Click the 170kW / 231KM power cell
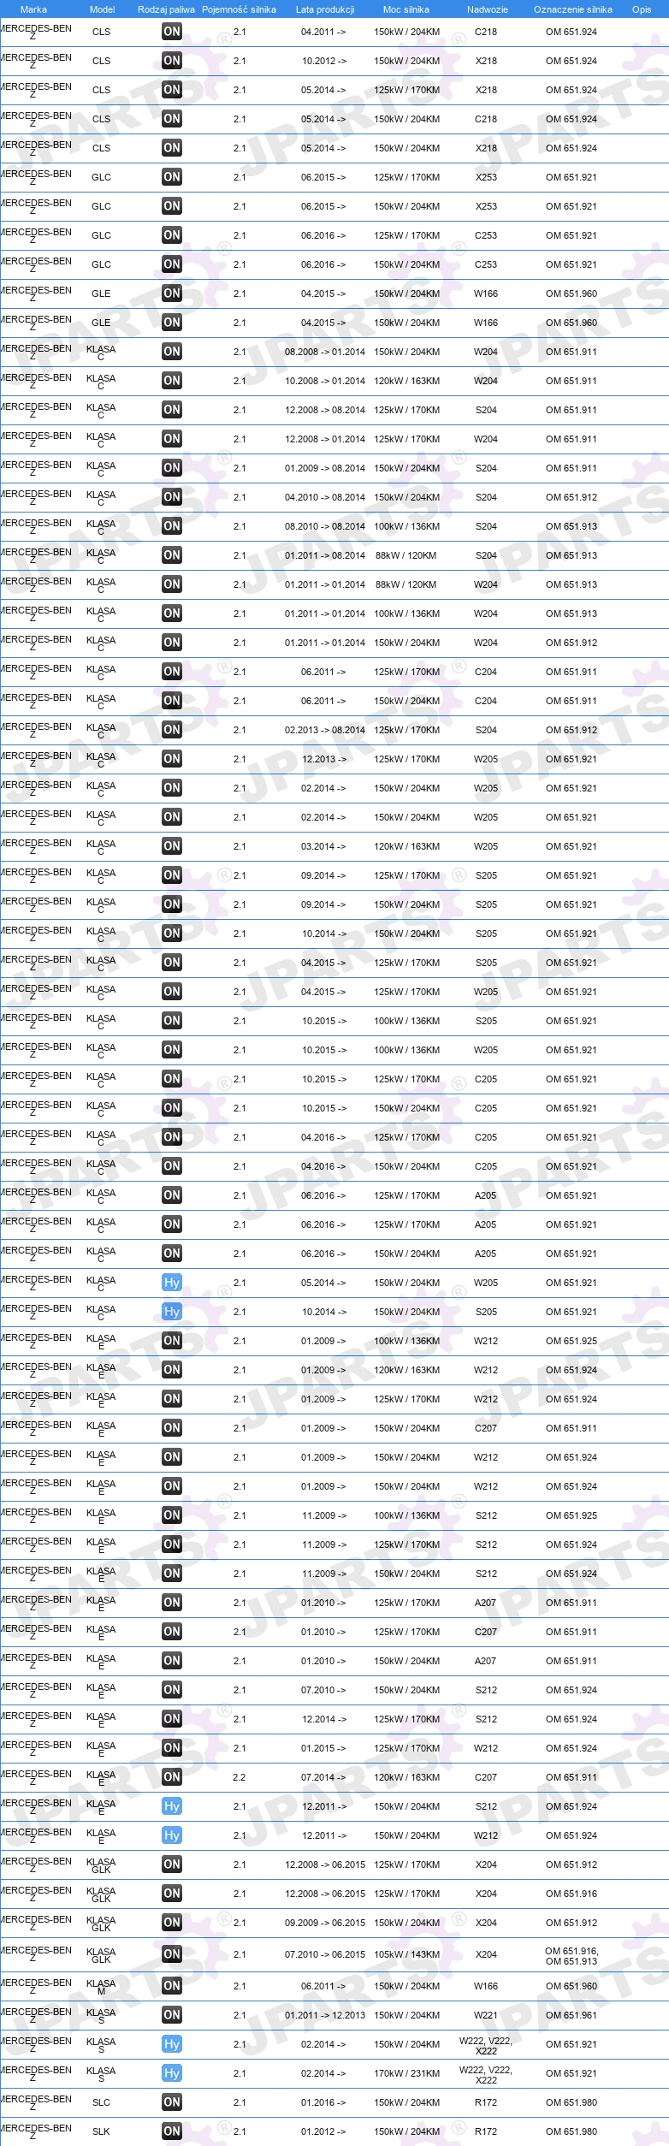The width and height of the screenshot is (669, 2146). click(x=406, y=2073)
